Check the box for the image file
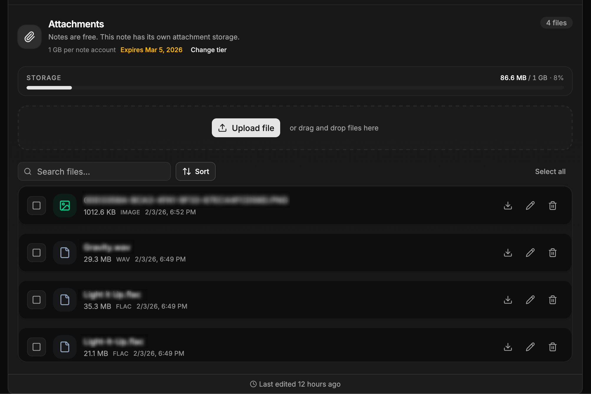 point(37,206)
